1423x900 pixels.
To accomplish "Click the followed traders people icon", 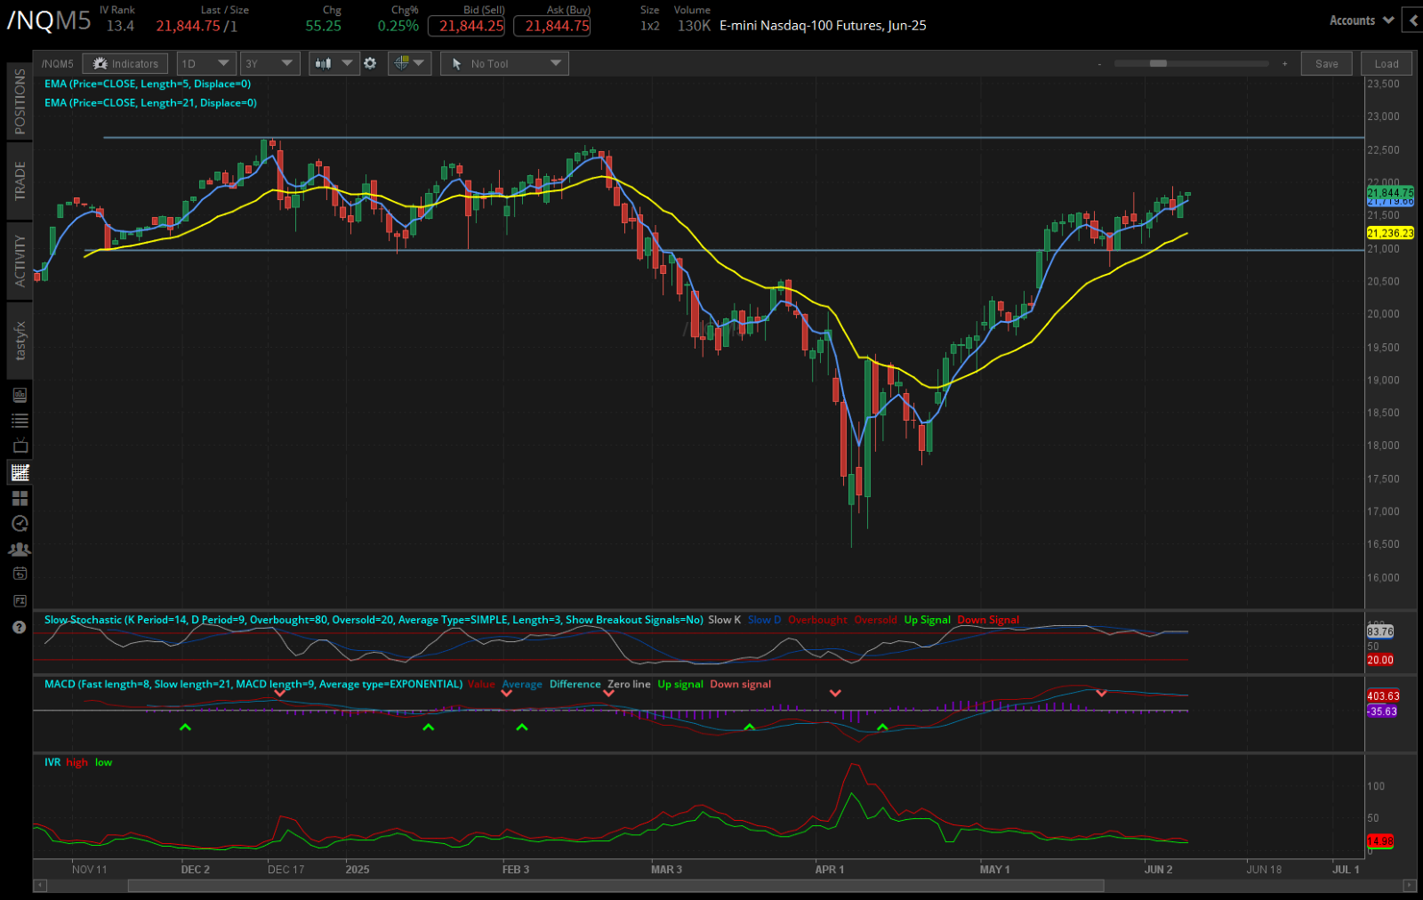I will [x=20, y=549].
